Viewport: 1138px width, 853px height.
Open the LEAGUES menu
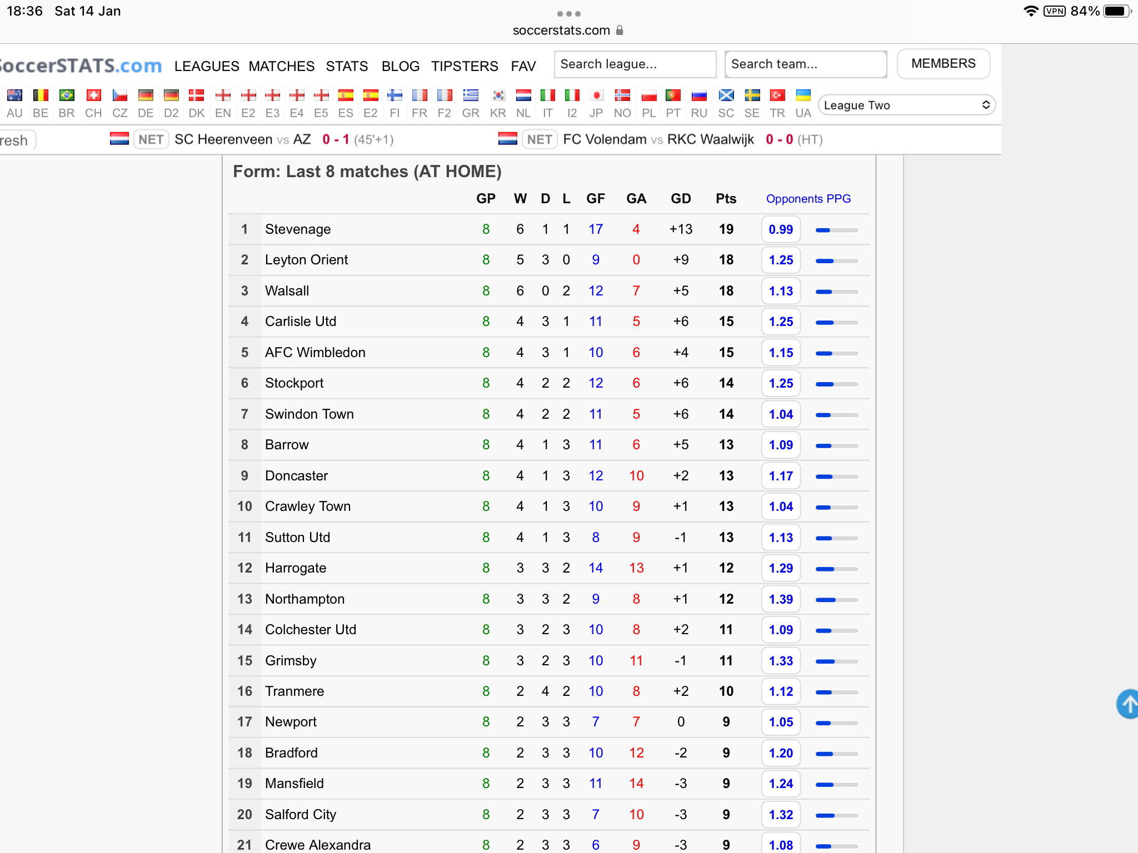[x=207, y=66]
